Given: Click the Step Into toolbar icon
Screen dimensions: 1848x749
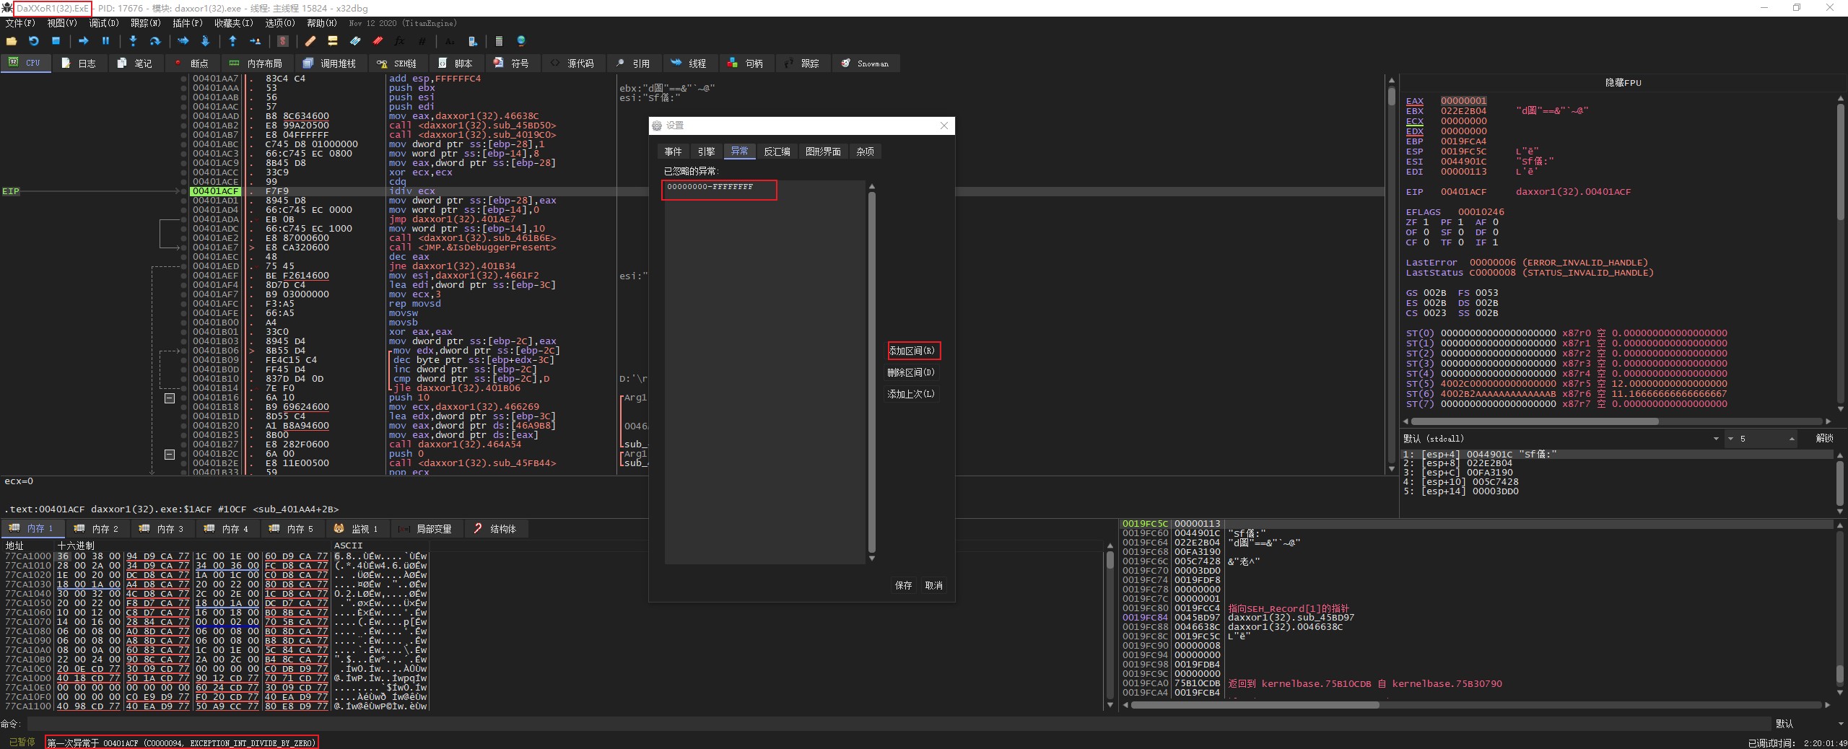Looking at the screenshot, I should (x=133, y=41).
